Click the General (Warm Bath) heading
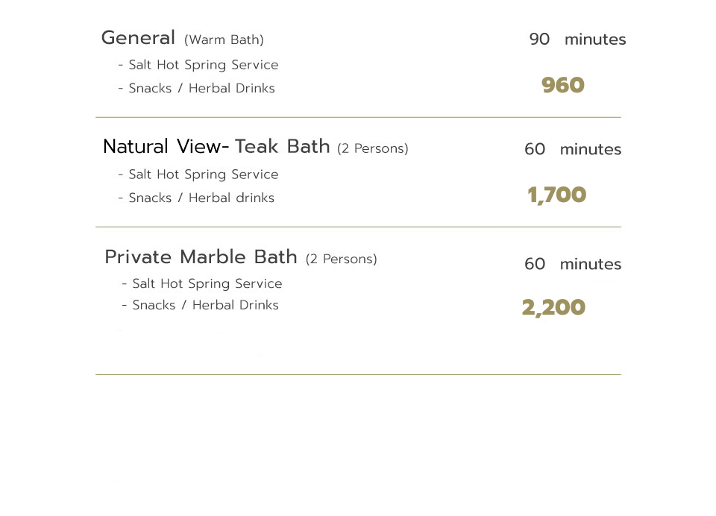This screenshot has width=716, height=516. click(183, 38)
